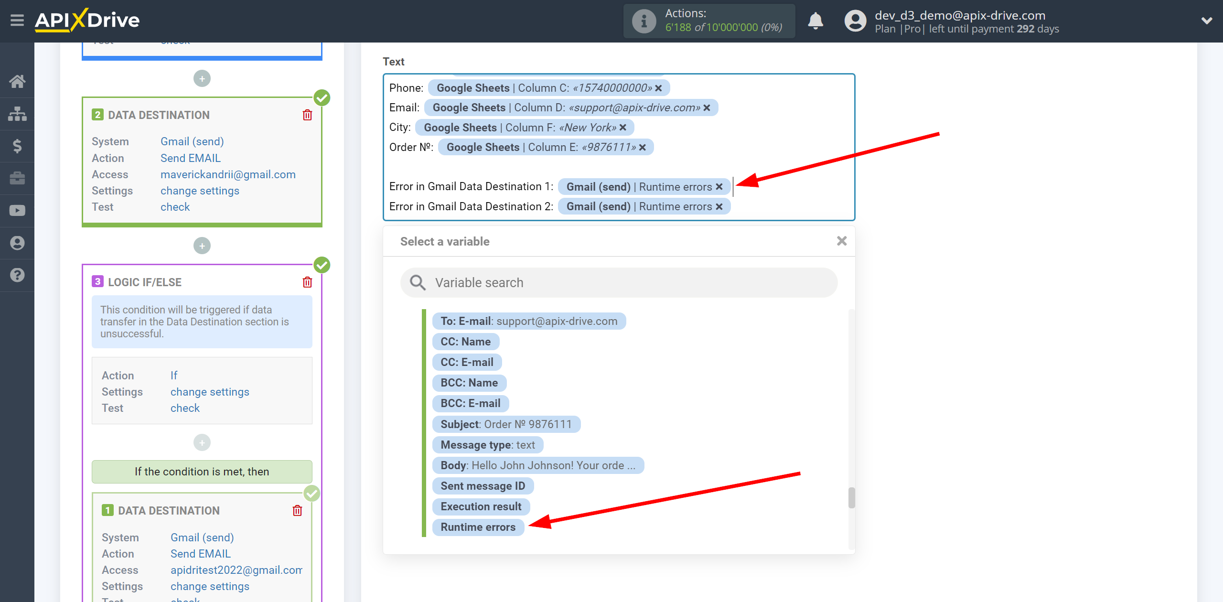
Task: Select the Body variable
Action: 538,465
